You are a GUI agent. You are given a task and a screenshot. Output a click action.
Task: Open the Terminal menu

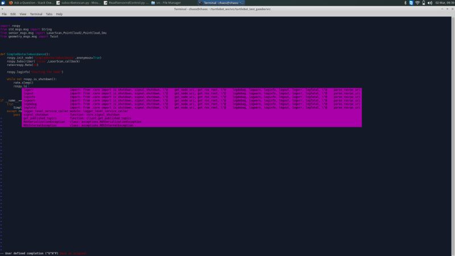pos(36,14)
